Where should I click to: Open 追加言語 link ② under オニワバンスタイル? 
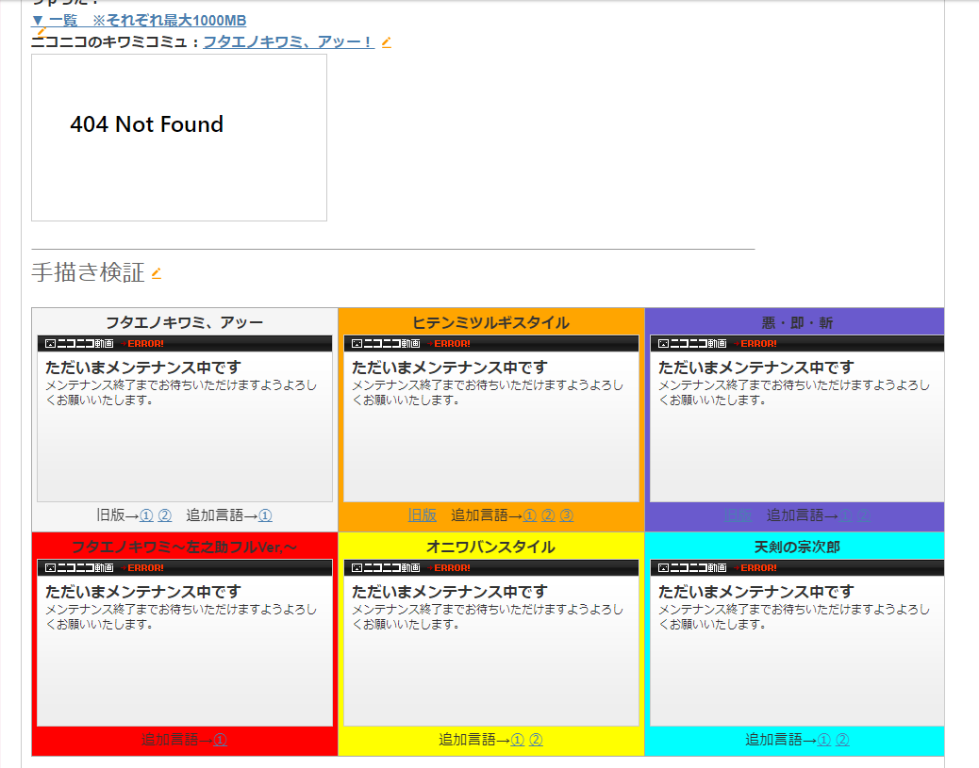(x=536, y=740)
